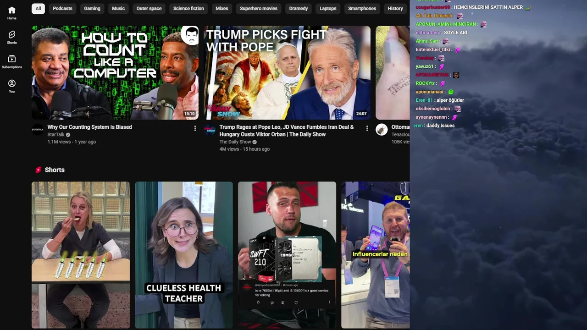This screenshot has height=330, width=587.
Task: Click chat username aponunanasi
Action: pos(430,92)
